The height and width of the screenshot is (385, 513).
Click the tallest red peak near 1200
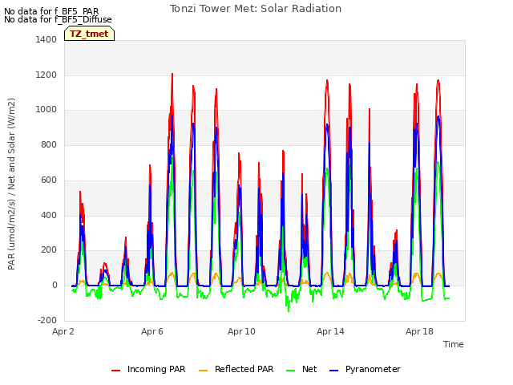point(172,75)
